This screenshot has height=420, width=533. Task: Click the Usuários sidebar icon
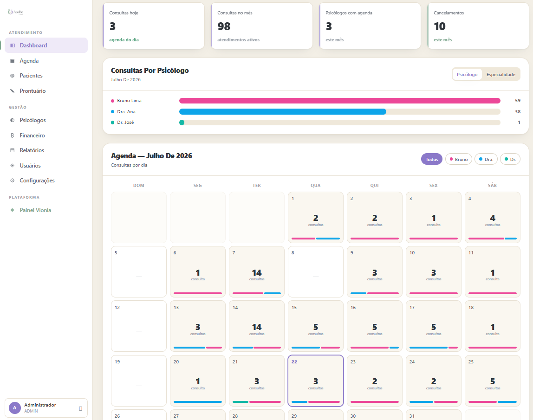click(x=13, y=166)
